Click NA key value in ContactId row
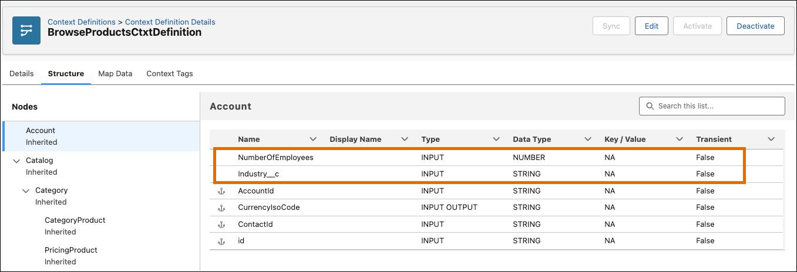This screenshot has width=797, height=272. click(x=610, y=225)
